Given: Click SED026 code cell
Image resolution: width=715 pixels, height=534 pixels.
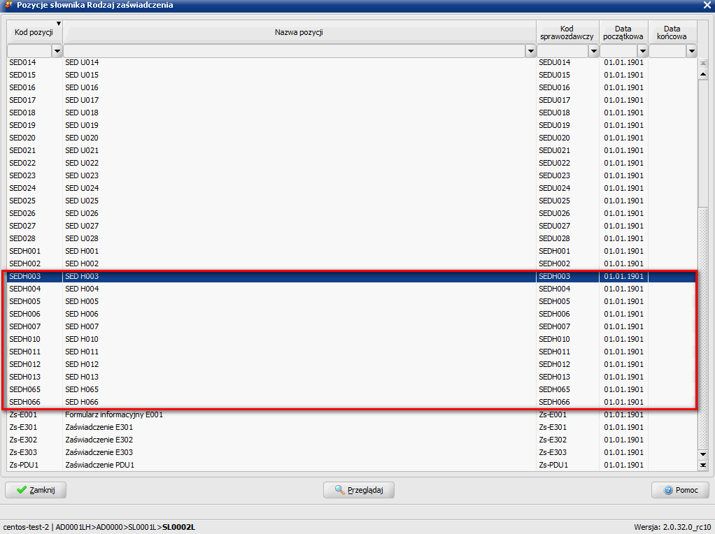Looking at the screenshot, I should click(x=34, y=213).
